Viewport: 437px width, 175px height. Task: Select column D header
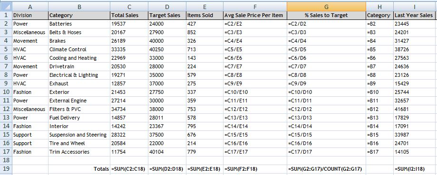click(167, 7)
